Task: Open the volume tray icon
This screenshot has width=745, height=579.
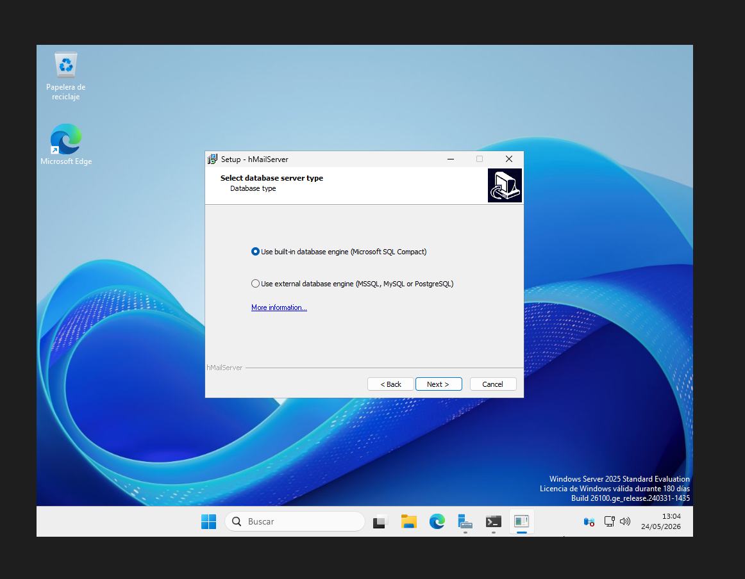Action: [x=625, y=521]
